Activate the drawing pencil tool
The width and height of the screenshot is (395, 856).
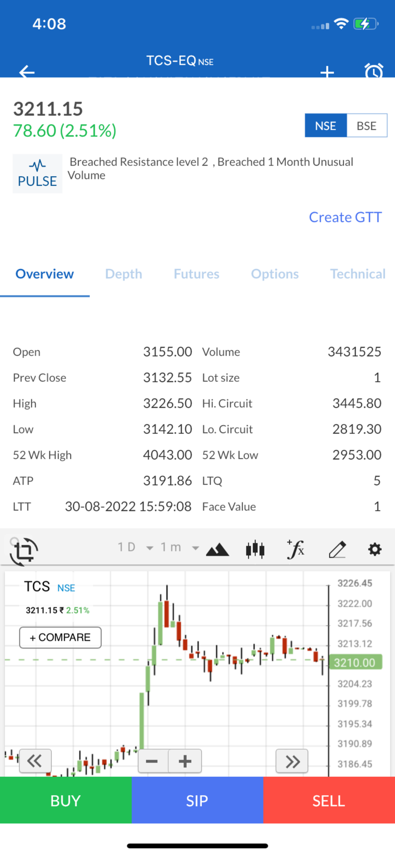(337, 549)
